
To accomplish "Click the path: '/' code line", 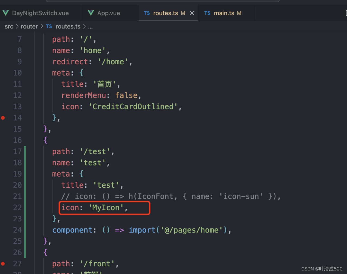I will 74,39.
